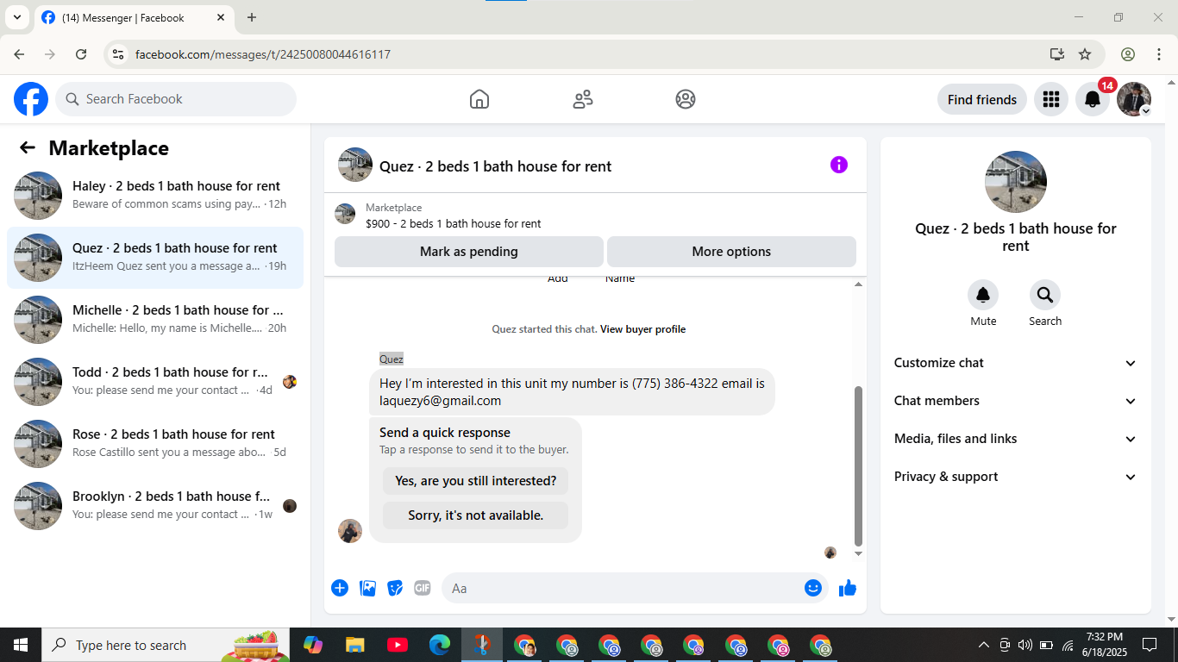Open conversation information purple icon
Image resolution: width=1178 pixels, height=662 pixels.
[x=839, y=165]
